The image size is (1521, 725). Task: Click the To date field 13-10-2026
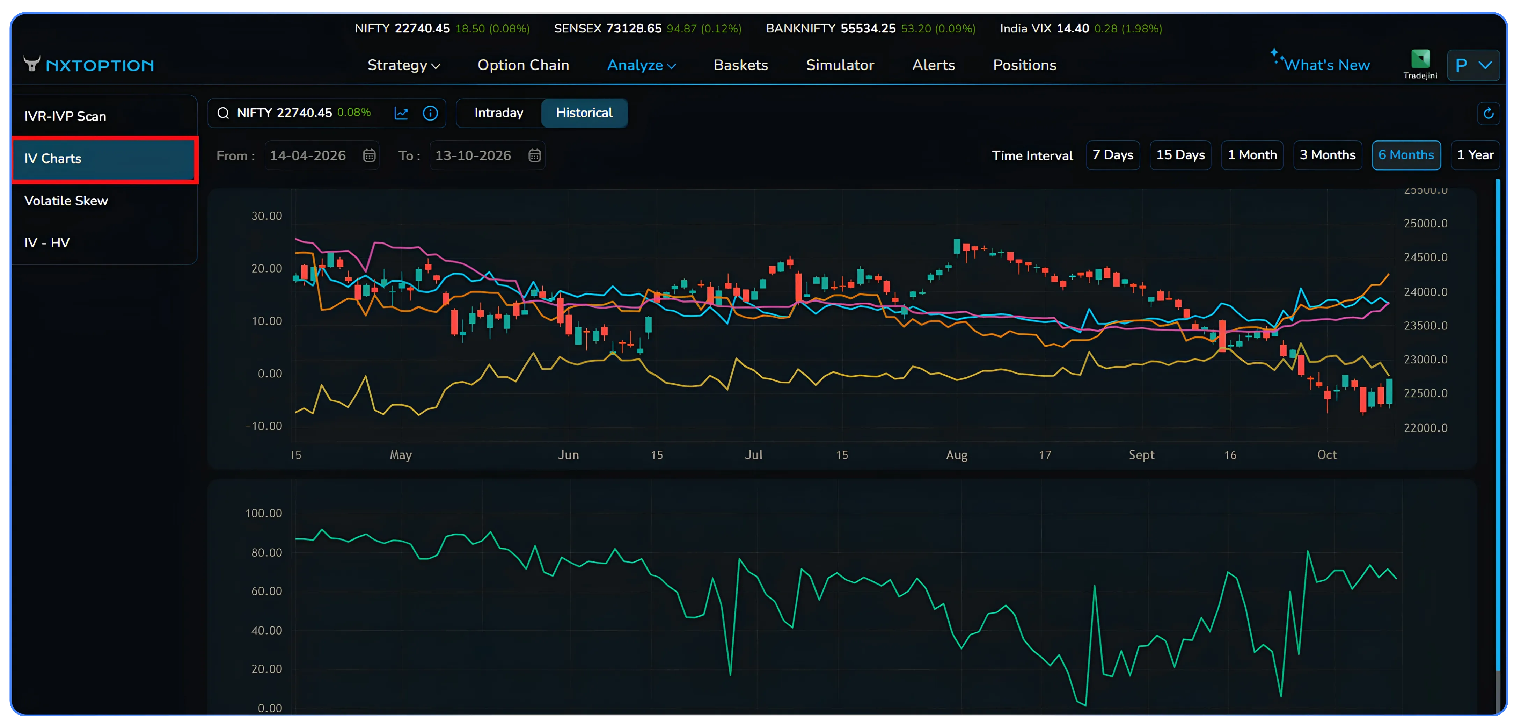pyautogui.click(x=487, y=155)
